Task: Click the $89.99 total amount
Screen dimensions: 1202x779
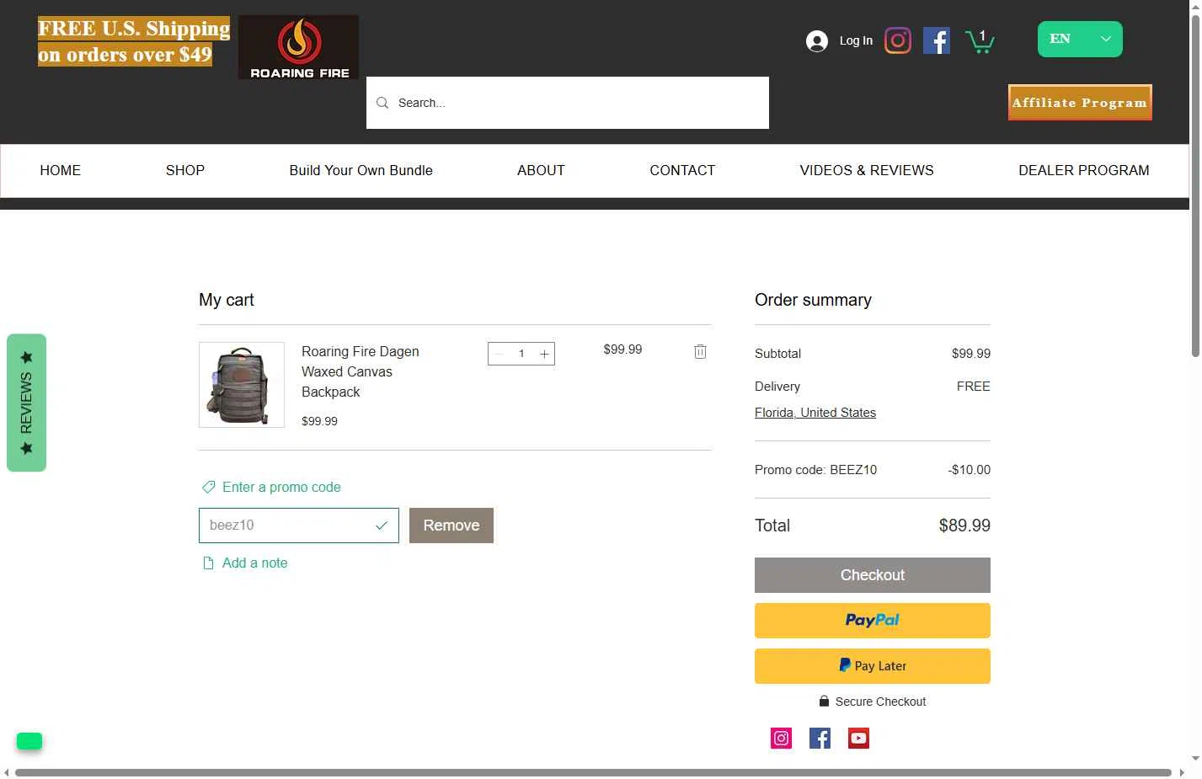Action: (x=964, y=526)
